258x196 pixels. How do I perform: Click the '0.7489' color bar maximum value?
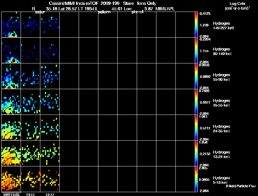(x=204, y=91)
